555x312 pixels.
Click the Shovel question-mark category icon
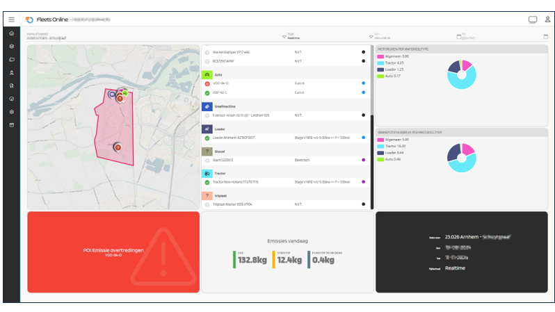tap(207, 151)
